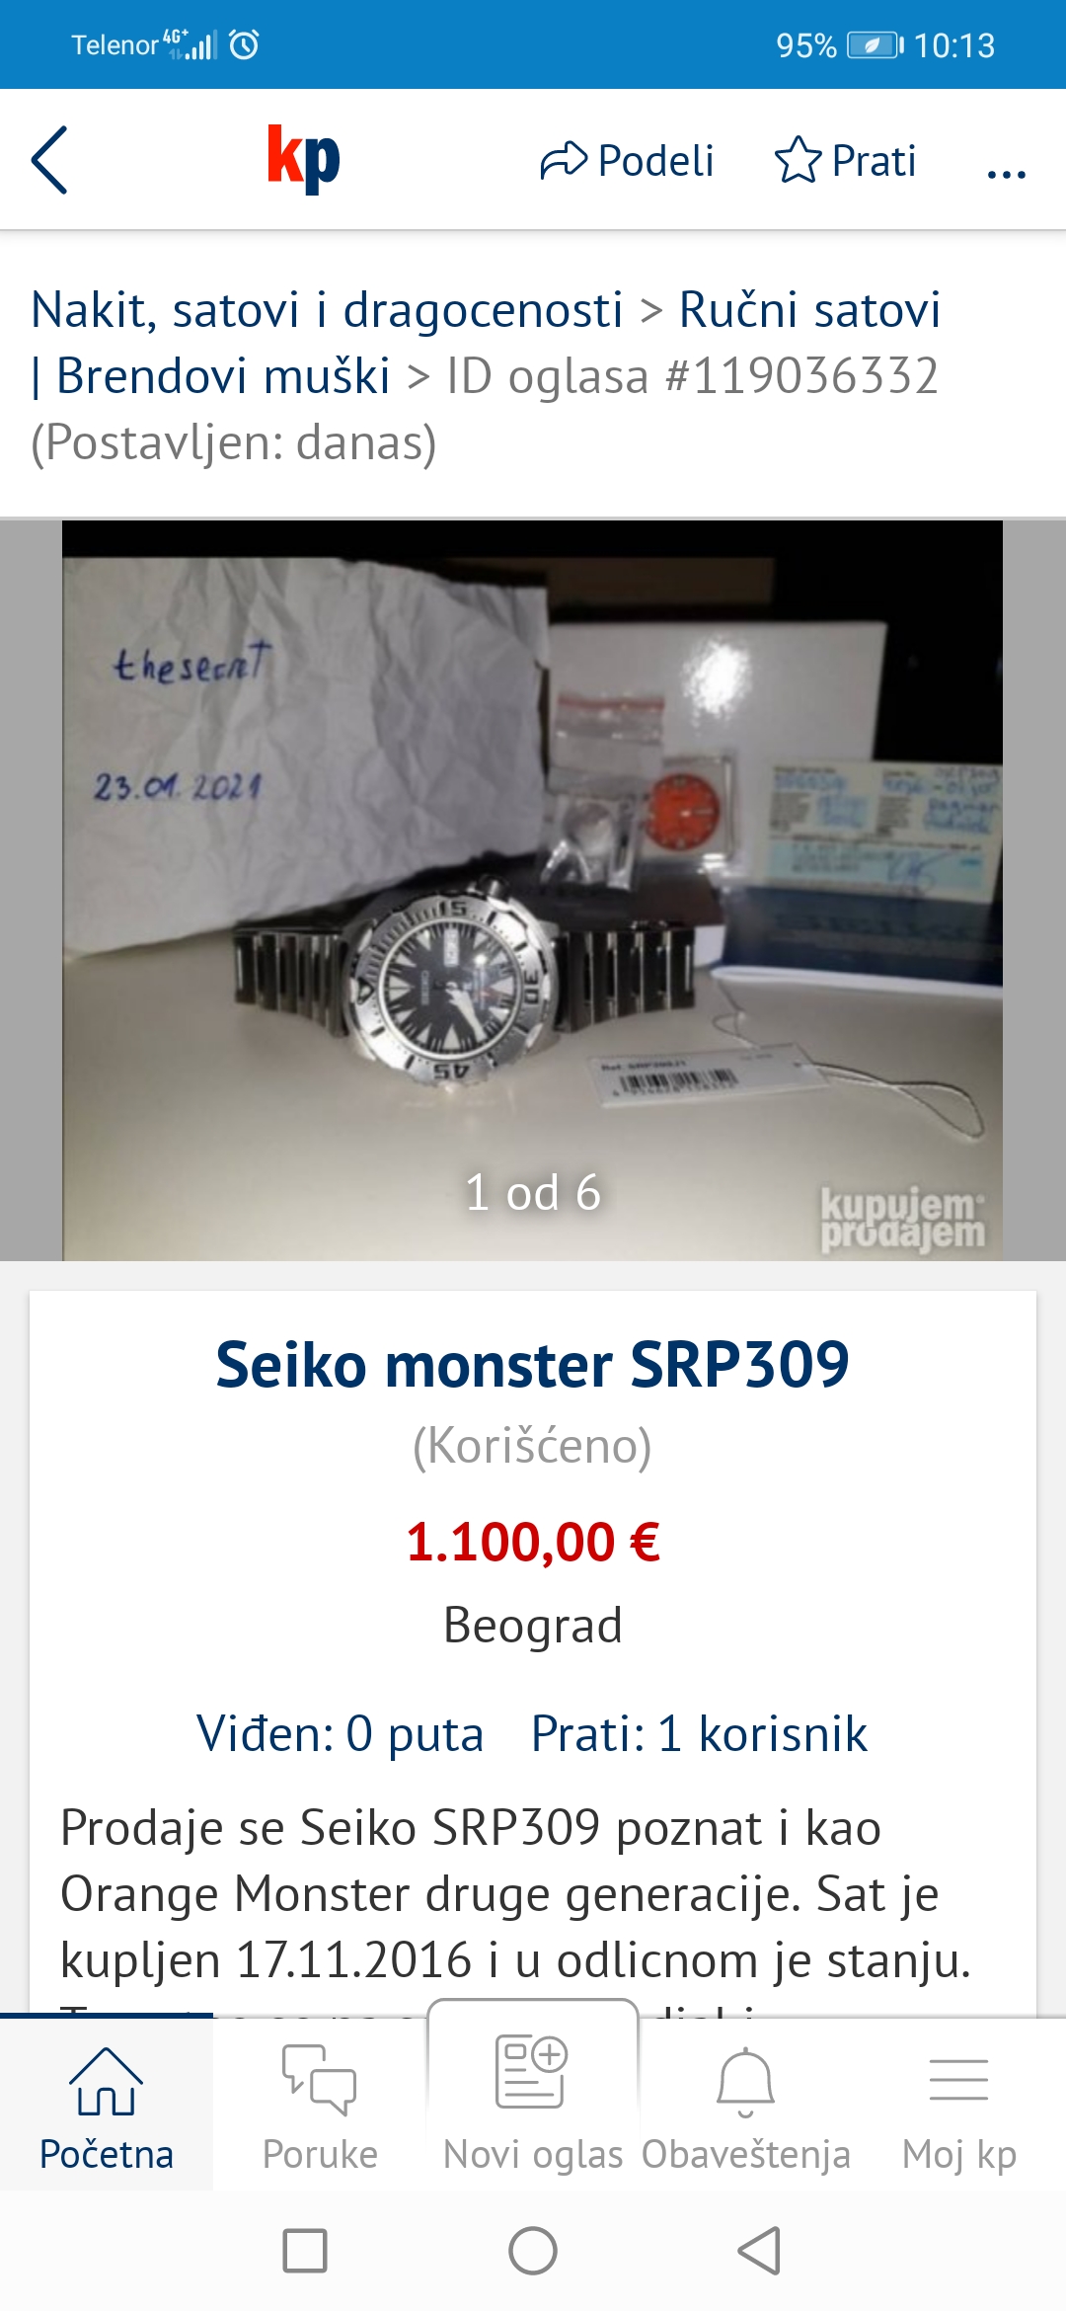Screen dimensions: 1066x2311
Task: Tap the back arrow icon
Action: coord(49,160)
